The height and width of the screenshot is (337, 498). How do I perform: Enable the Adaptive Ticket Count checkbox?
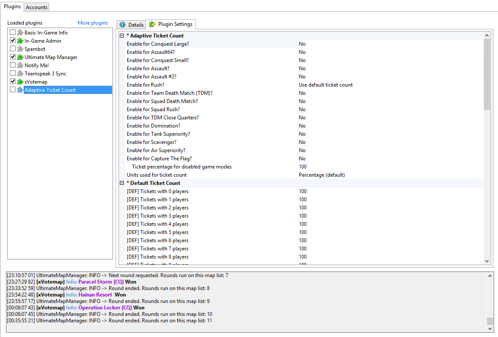tap(13, 90)
